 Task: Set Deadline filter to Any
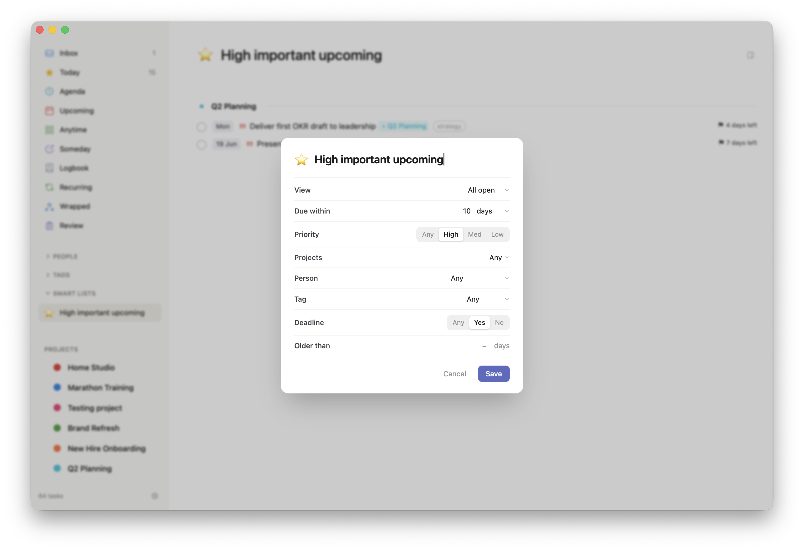point(458,322)
